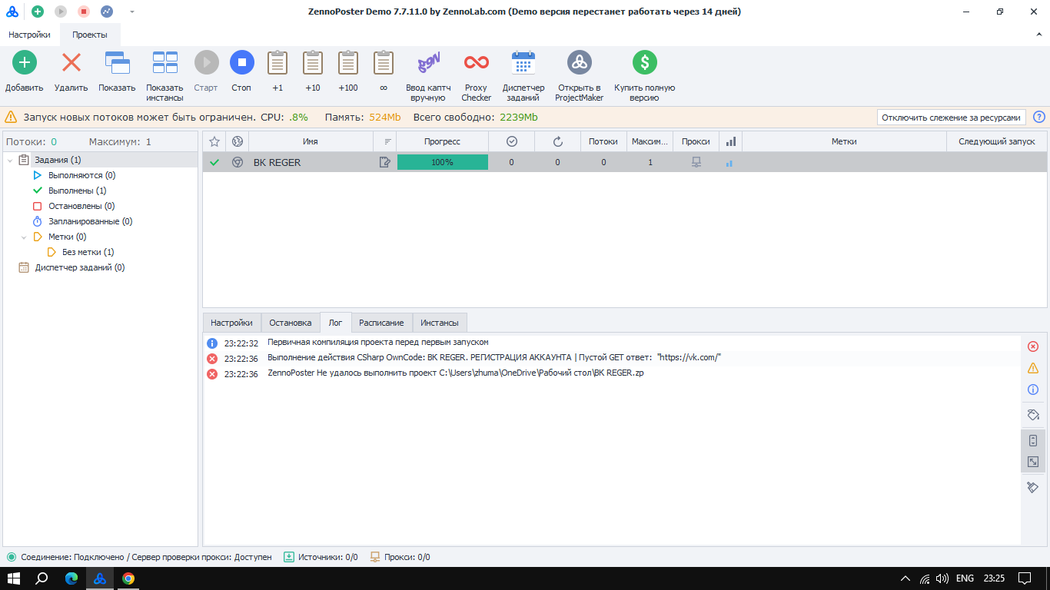Click the log tag filter icon
The width and height of the screenshot is (1050, 590).
tap(1033, 415)
